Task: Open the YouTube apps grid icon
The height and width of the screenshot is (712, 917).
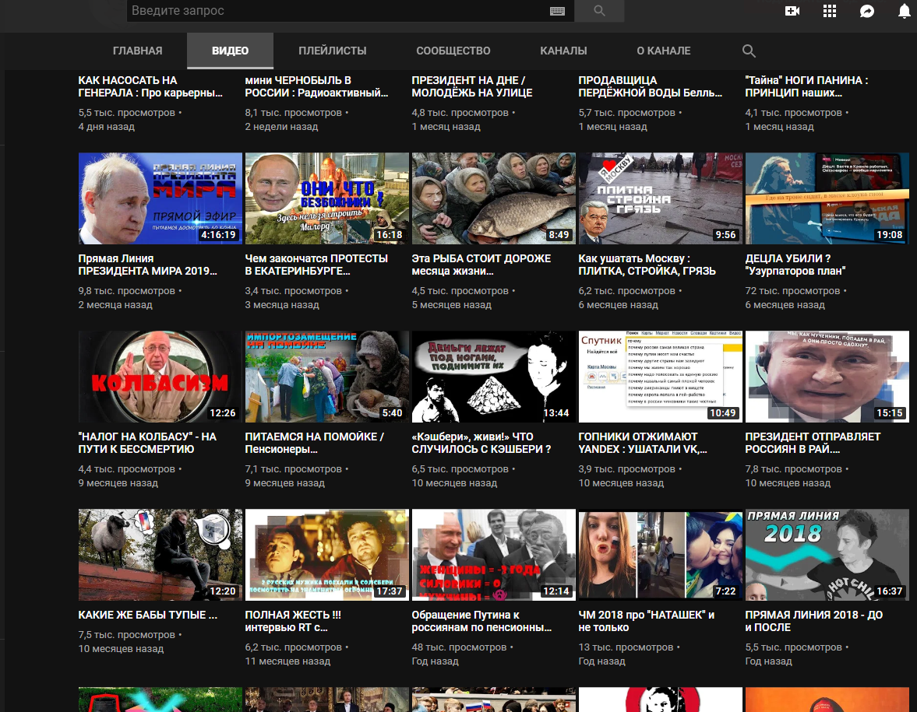Action: 829,11
